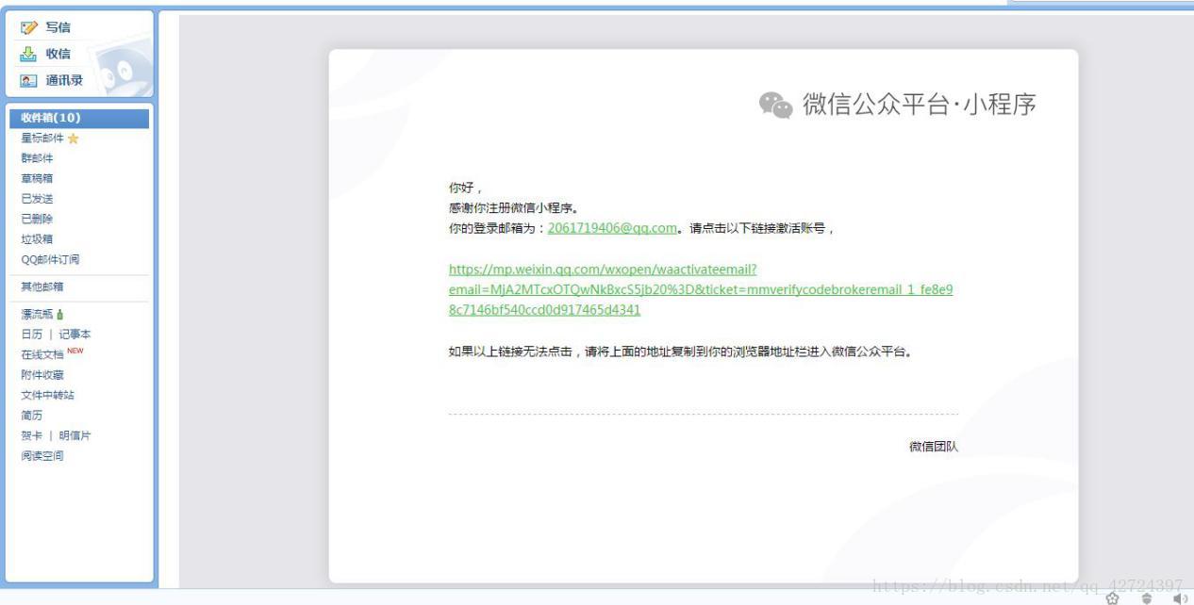Click the acorn icon in bottom status bar

click(x=1147, y=598)
